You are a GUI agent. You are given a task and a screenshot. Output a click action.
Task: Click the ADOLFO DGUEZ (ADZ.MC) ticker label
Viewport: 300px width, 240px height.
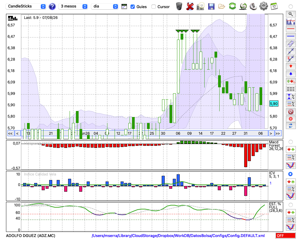(x=31, y=235)
